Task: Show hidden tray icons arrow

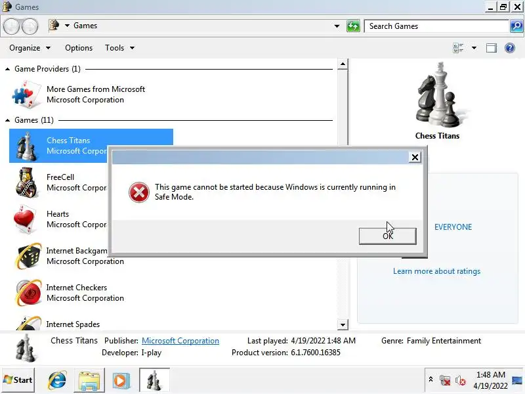Action: [x=430, y=380]
